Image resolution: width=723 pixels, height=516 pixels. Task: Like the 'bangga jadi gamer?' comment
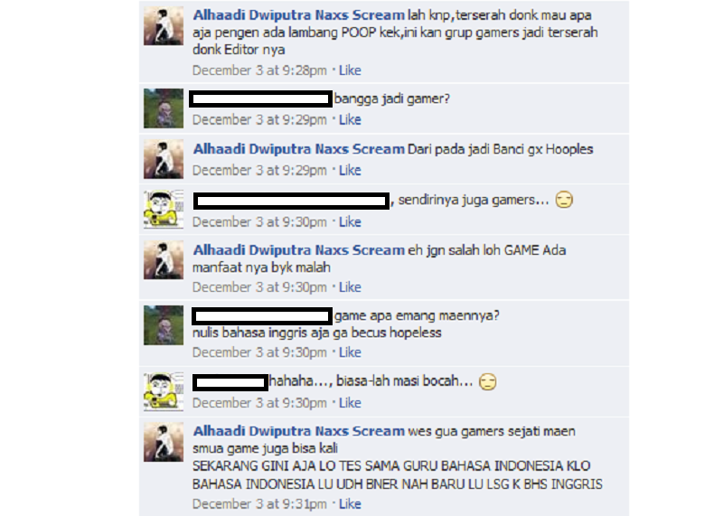(350, 120)
